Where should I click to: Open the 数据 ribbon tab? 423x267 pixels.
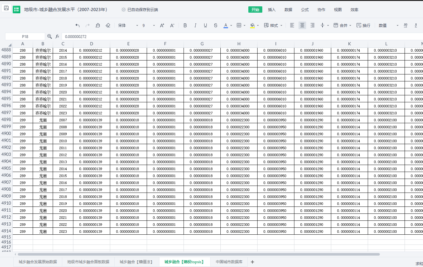pos(288,10)
